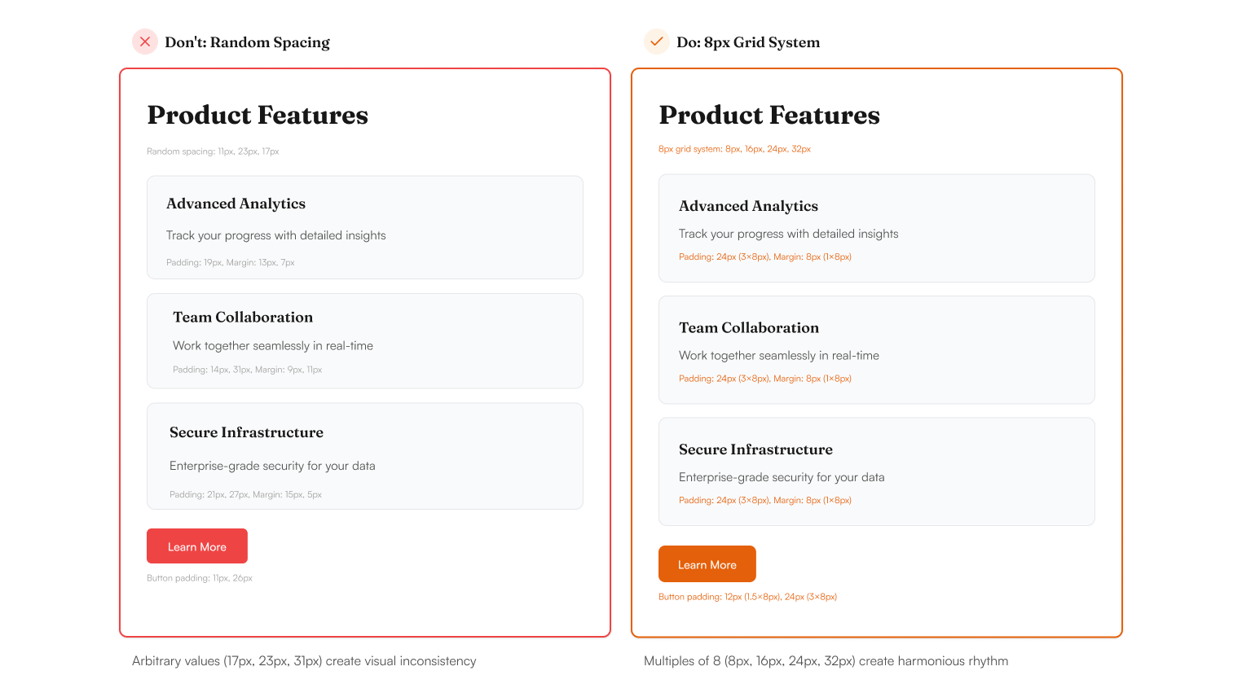Open Secure Infrastructure card in red-bordered panel
Viewport: 1242px width, 697px height.
[x=365, y=456]
